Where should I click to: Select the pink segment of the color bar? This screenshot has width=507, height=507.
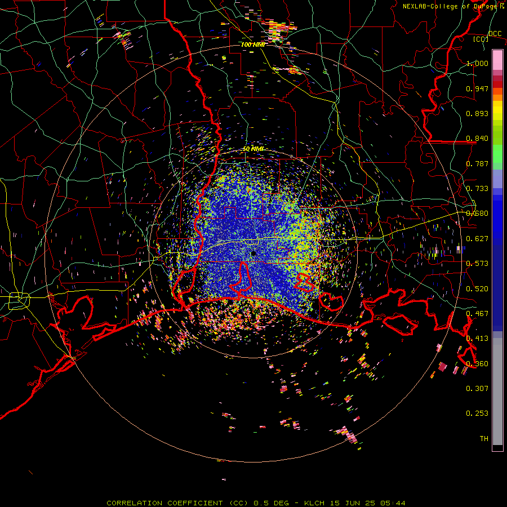(x=497, y=60)
